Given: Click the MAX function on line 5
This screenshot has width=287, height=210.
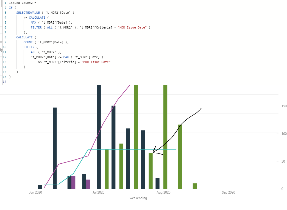Looking at the screenshot, I should pos(34,22).
